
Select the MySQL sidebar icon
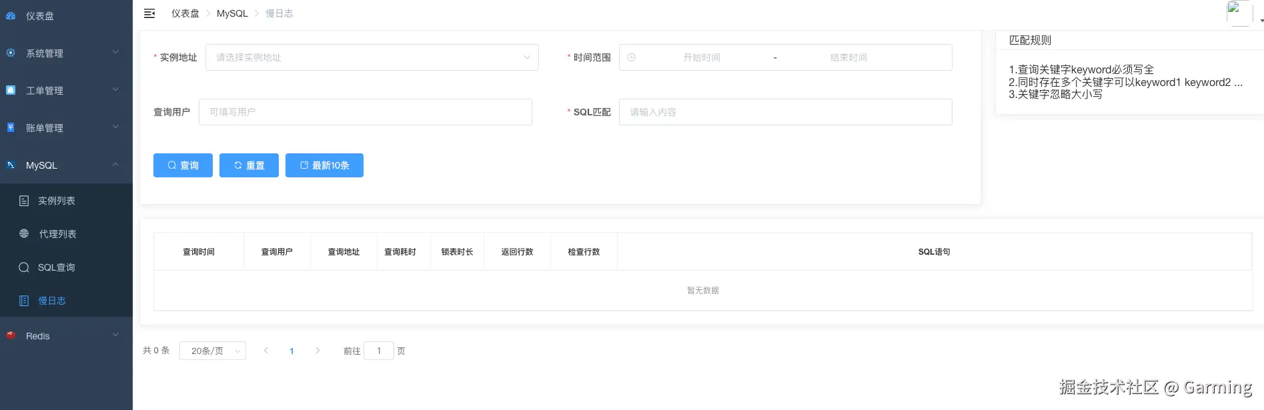click(x=11, y=165)
